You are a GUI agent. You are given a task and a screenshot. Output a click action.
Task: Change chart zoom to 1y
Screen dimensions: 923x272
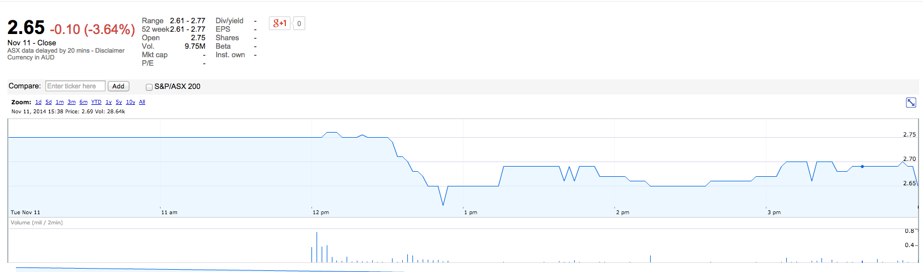108,102
